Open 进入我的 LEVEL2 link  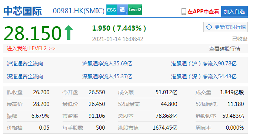point(31,48)
